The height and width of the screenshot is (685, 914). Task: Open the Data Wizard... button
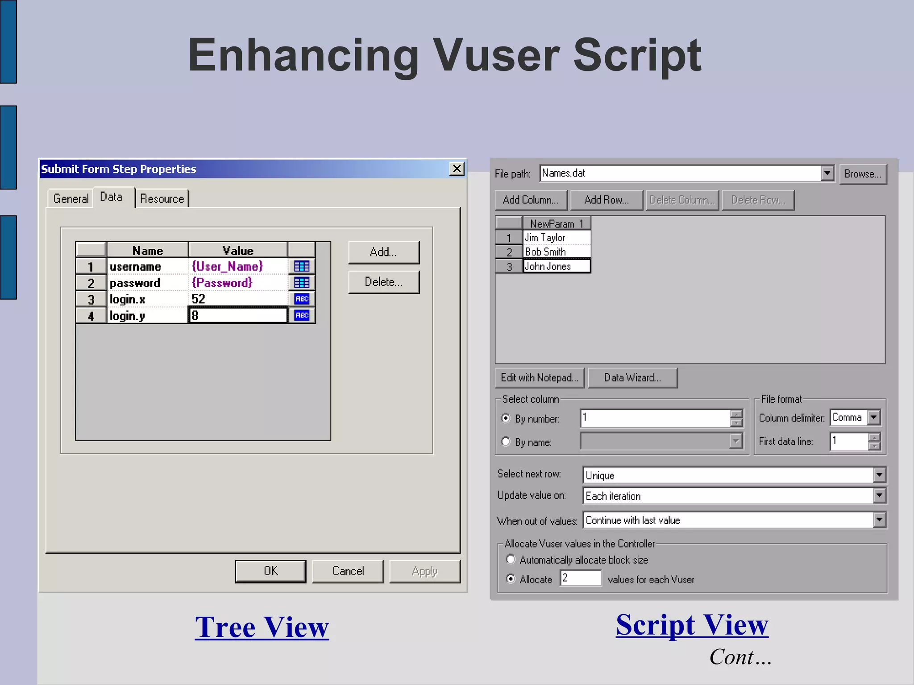pos(632,378)
